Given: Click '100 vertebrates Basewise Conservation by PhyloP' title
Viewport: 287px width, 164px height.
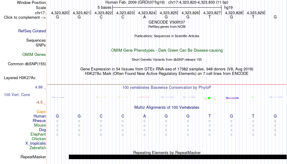Looking at the screenshot, I should 167,88.
